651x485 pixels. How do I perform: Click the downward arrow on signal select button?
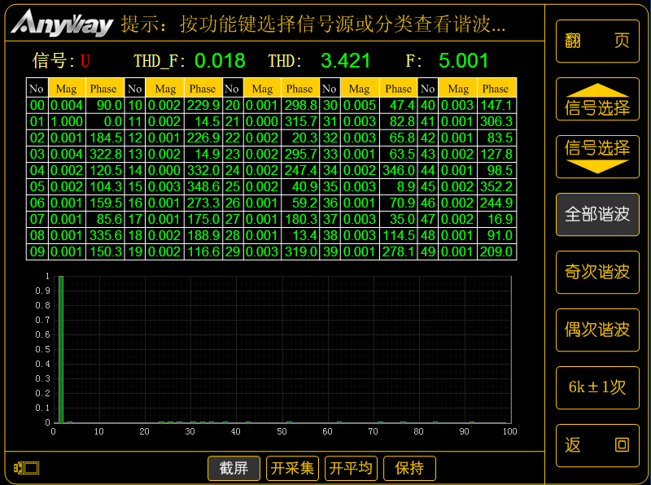[597, 167]
